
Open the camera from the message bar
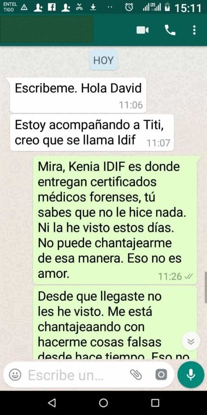[161, 374]
